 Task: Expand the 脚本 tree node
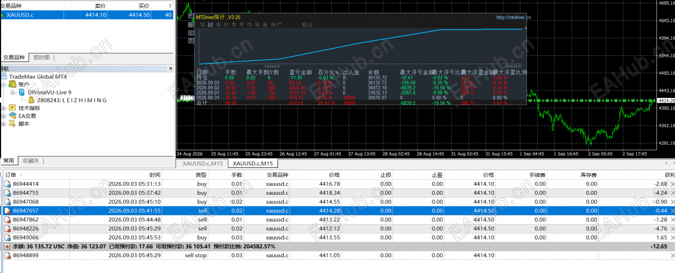pyautogui.click(x=3, y=124)
